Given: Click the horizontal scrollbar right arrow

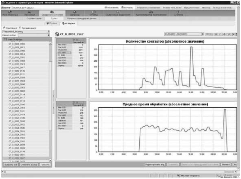Looking at the screenshot, I should [x=235, y=172].
